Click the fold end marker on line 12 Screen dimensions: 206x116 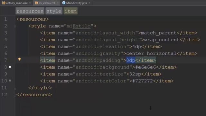point(15,95)
